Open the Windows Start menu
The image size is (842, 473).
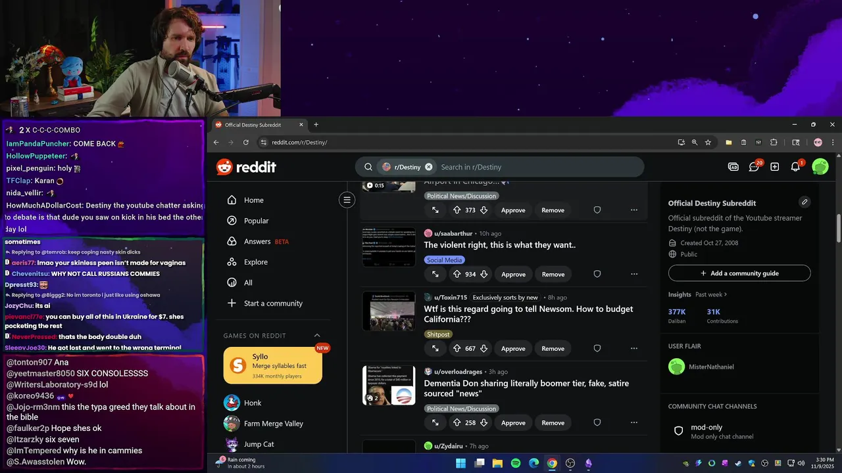(x=461, y=463)
